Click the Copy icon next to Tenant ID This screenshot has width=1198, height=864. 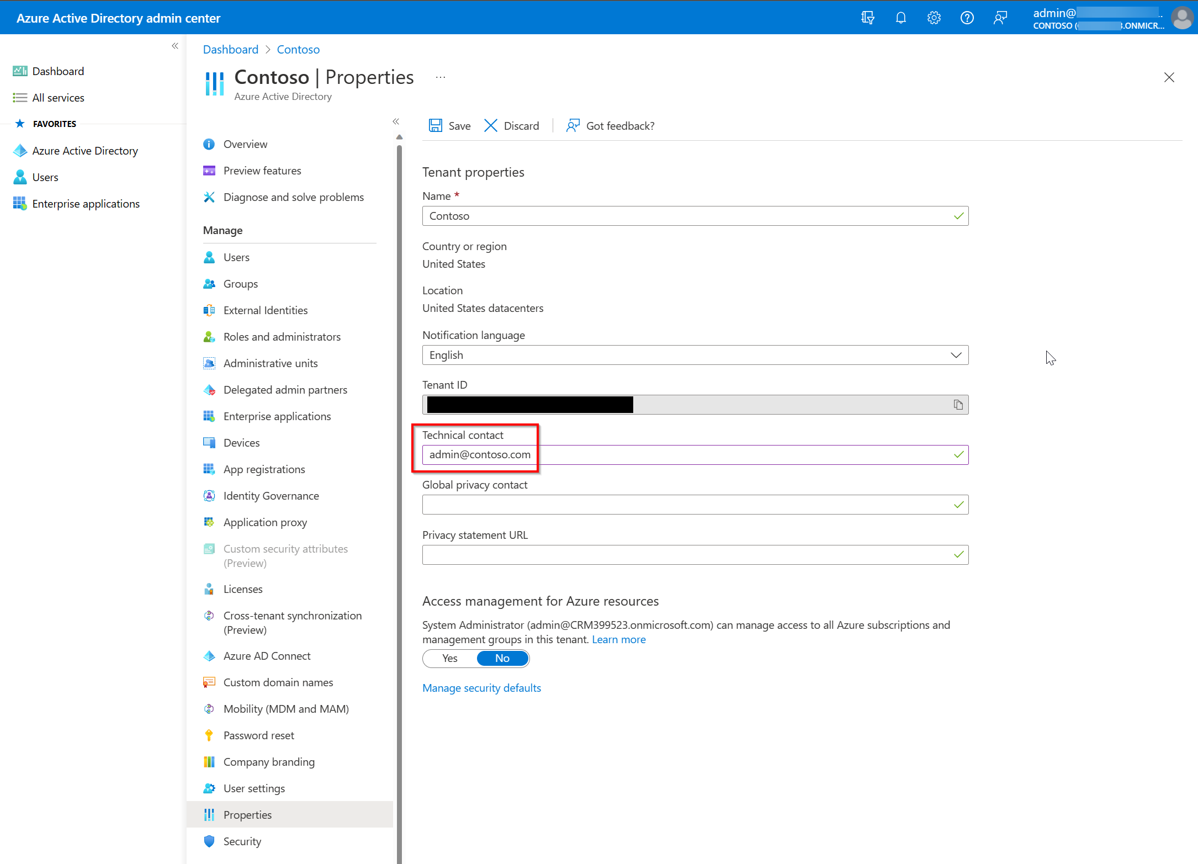coord(958,404)
